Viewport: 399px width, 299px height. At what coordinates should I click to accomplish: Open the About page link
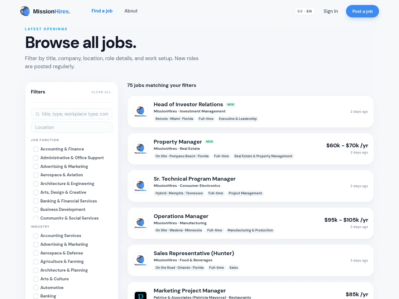[131, 11]
